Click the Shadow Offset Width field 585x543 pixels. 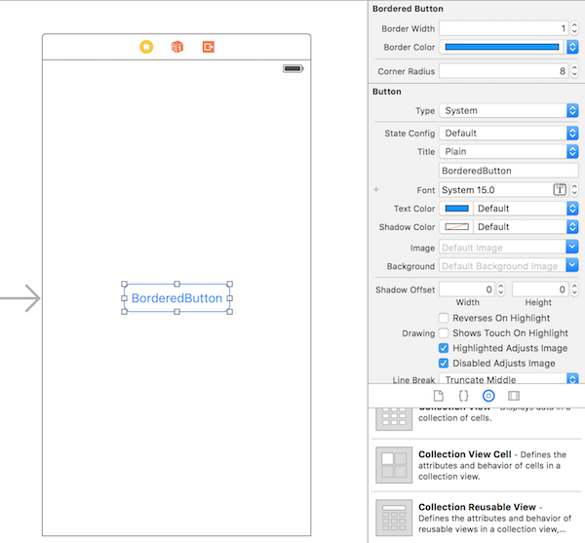point(467,290)
